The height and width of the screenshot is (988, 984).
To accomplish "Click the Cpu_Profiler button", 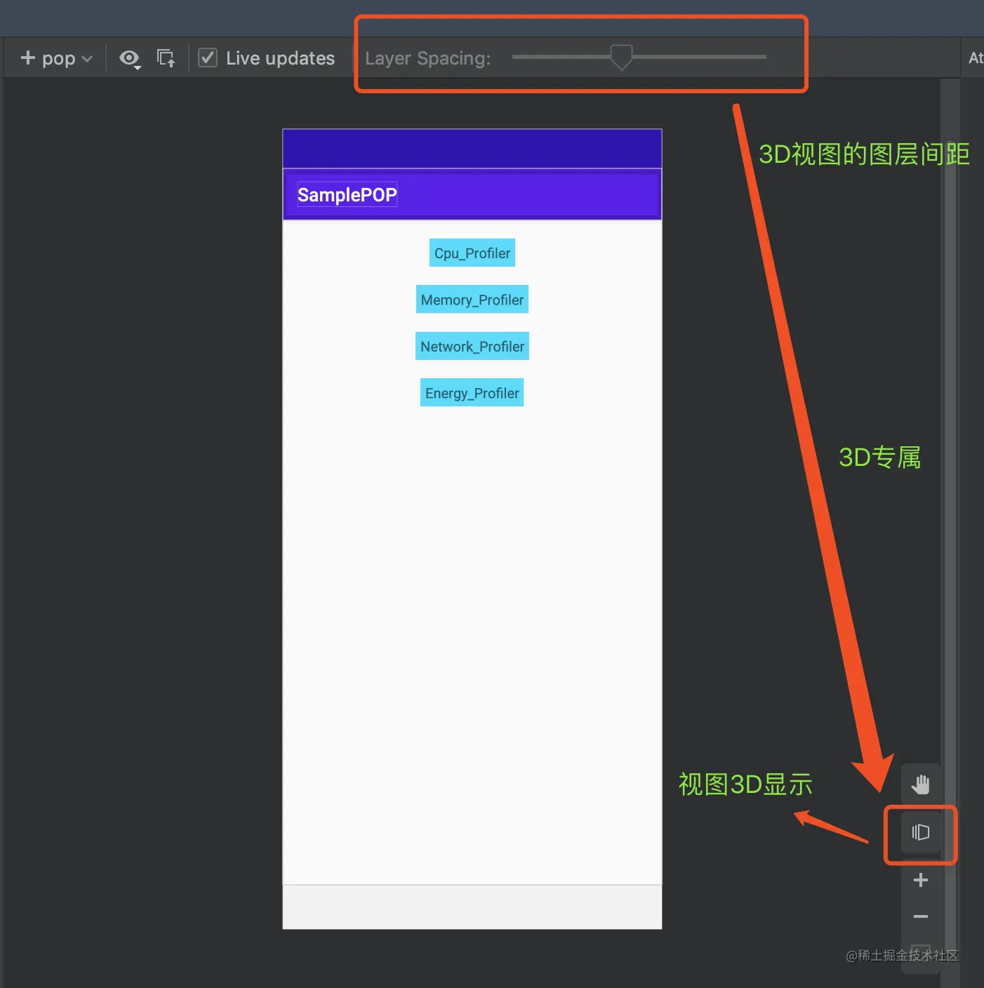I will click(472, 253).
